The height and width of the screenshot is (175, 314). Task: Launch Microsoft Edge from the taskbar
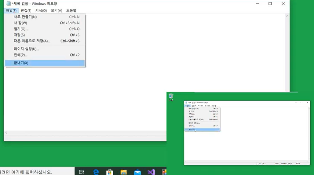click(96, 172)
